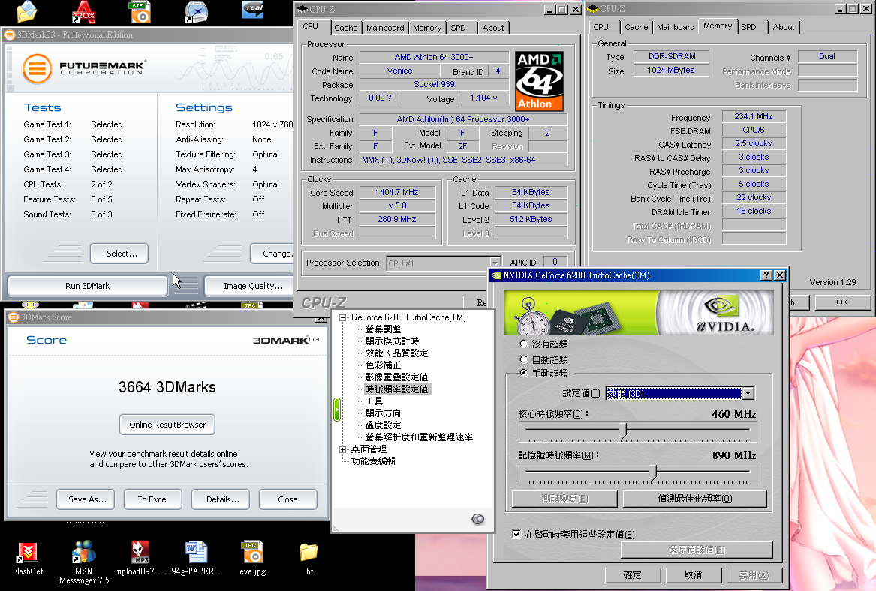Click 取消 cancel button in NVIDIA dialog
Image resolution: width=876 pixels, height=591 pixels.
[694, 575]
